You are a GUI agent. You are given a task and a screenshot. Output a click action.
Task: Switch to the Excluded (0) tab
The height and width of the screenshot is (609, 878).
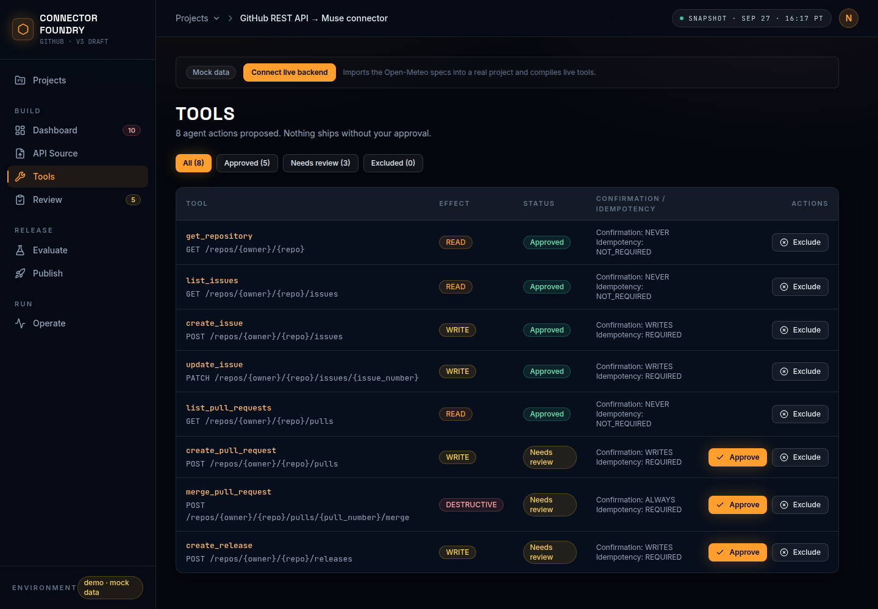pos(393,163)
